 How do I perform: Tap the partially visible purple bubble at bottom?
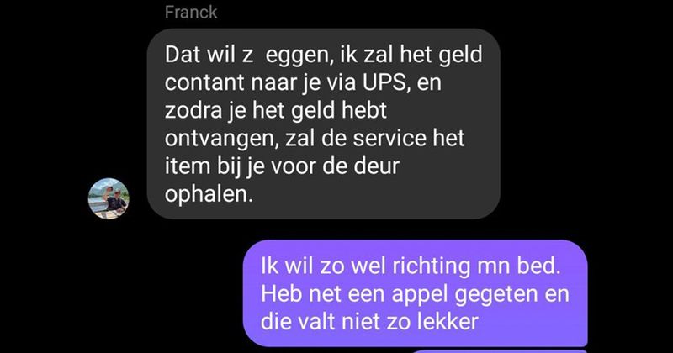point(498,351)
